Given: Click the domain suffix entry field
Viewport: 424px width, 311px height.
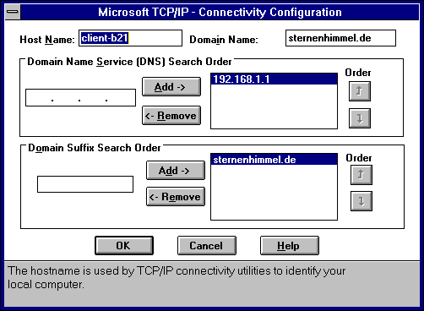Looking at the screenshot, I should (85, 184).
